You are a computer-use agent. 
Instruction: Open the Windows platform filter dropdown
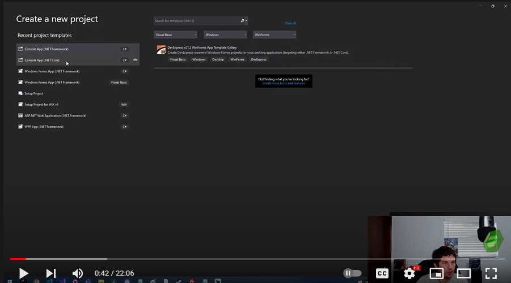tap(225, 35)
